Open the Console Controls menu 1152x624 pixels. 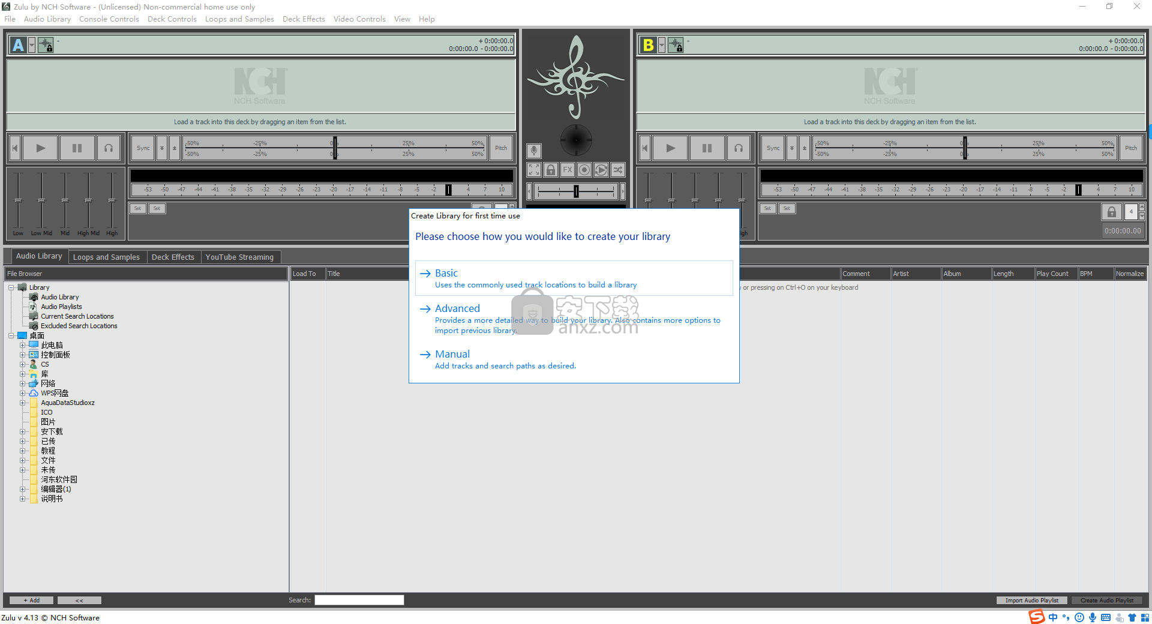(x=109, y=19)
